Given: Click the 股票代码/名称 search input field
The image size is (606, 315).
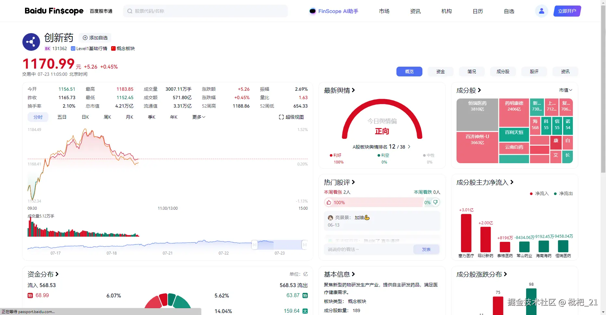Looking at the screenshot, I should (195, 11).
